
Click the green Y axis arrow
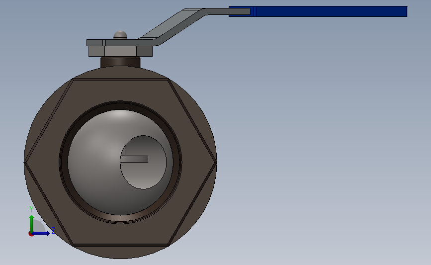pyautogui.click(x=32, y=224)
